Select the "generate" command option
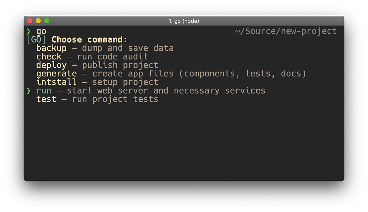The image size is (368, 212). [56, 73]
